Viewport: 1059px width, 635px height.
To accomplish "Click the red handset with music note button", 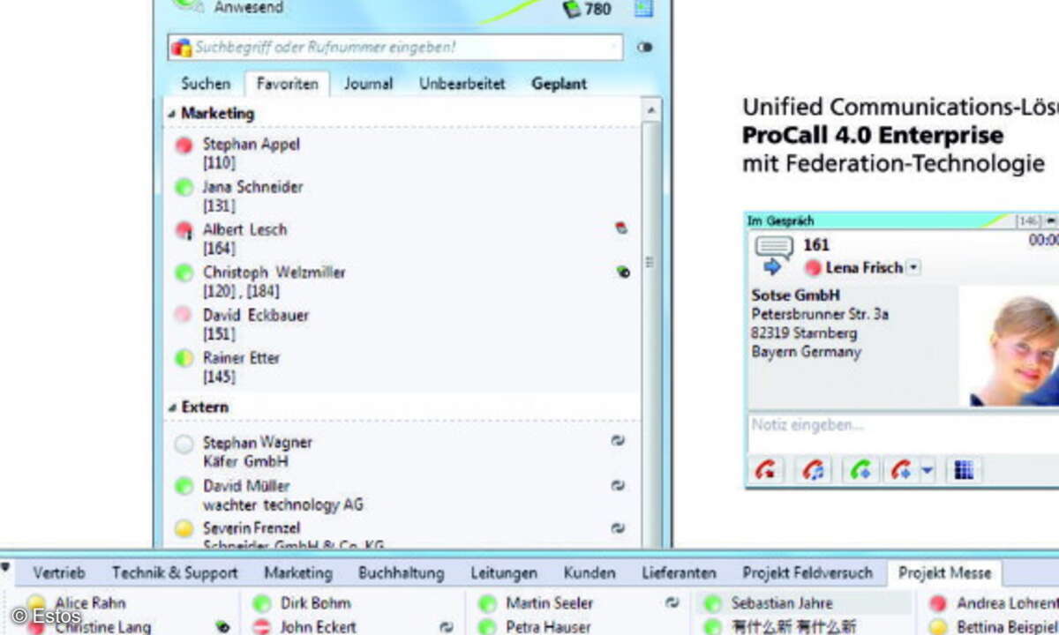I will click(813, 470).
